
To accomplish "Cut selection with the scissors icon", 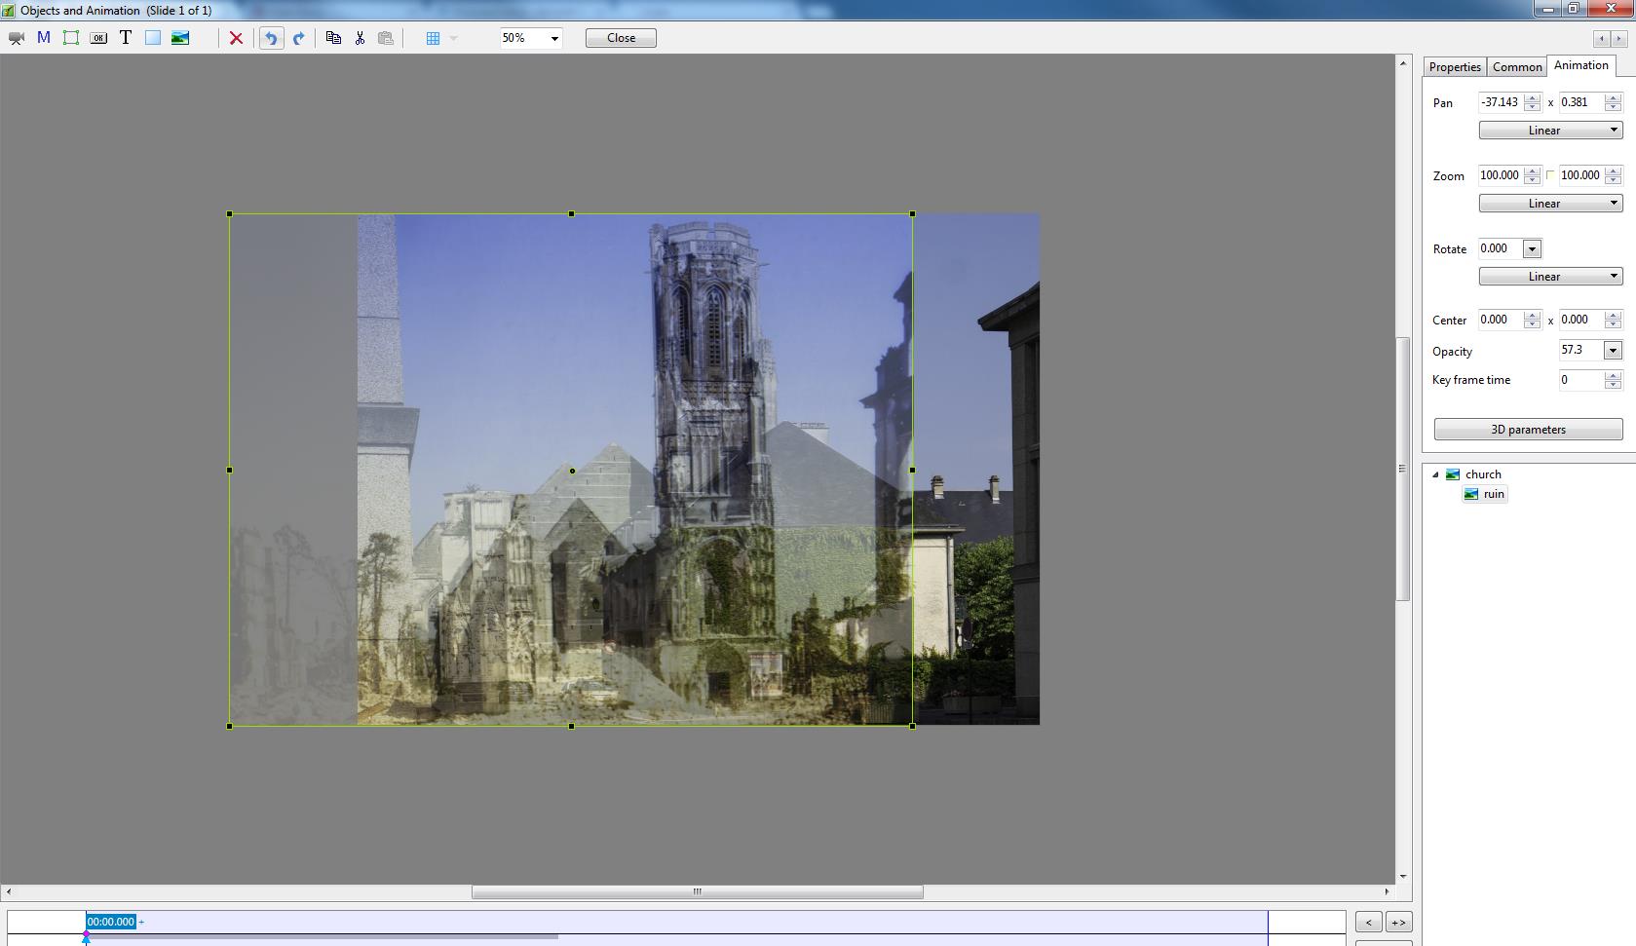I will [360, 38].
